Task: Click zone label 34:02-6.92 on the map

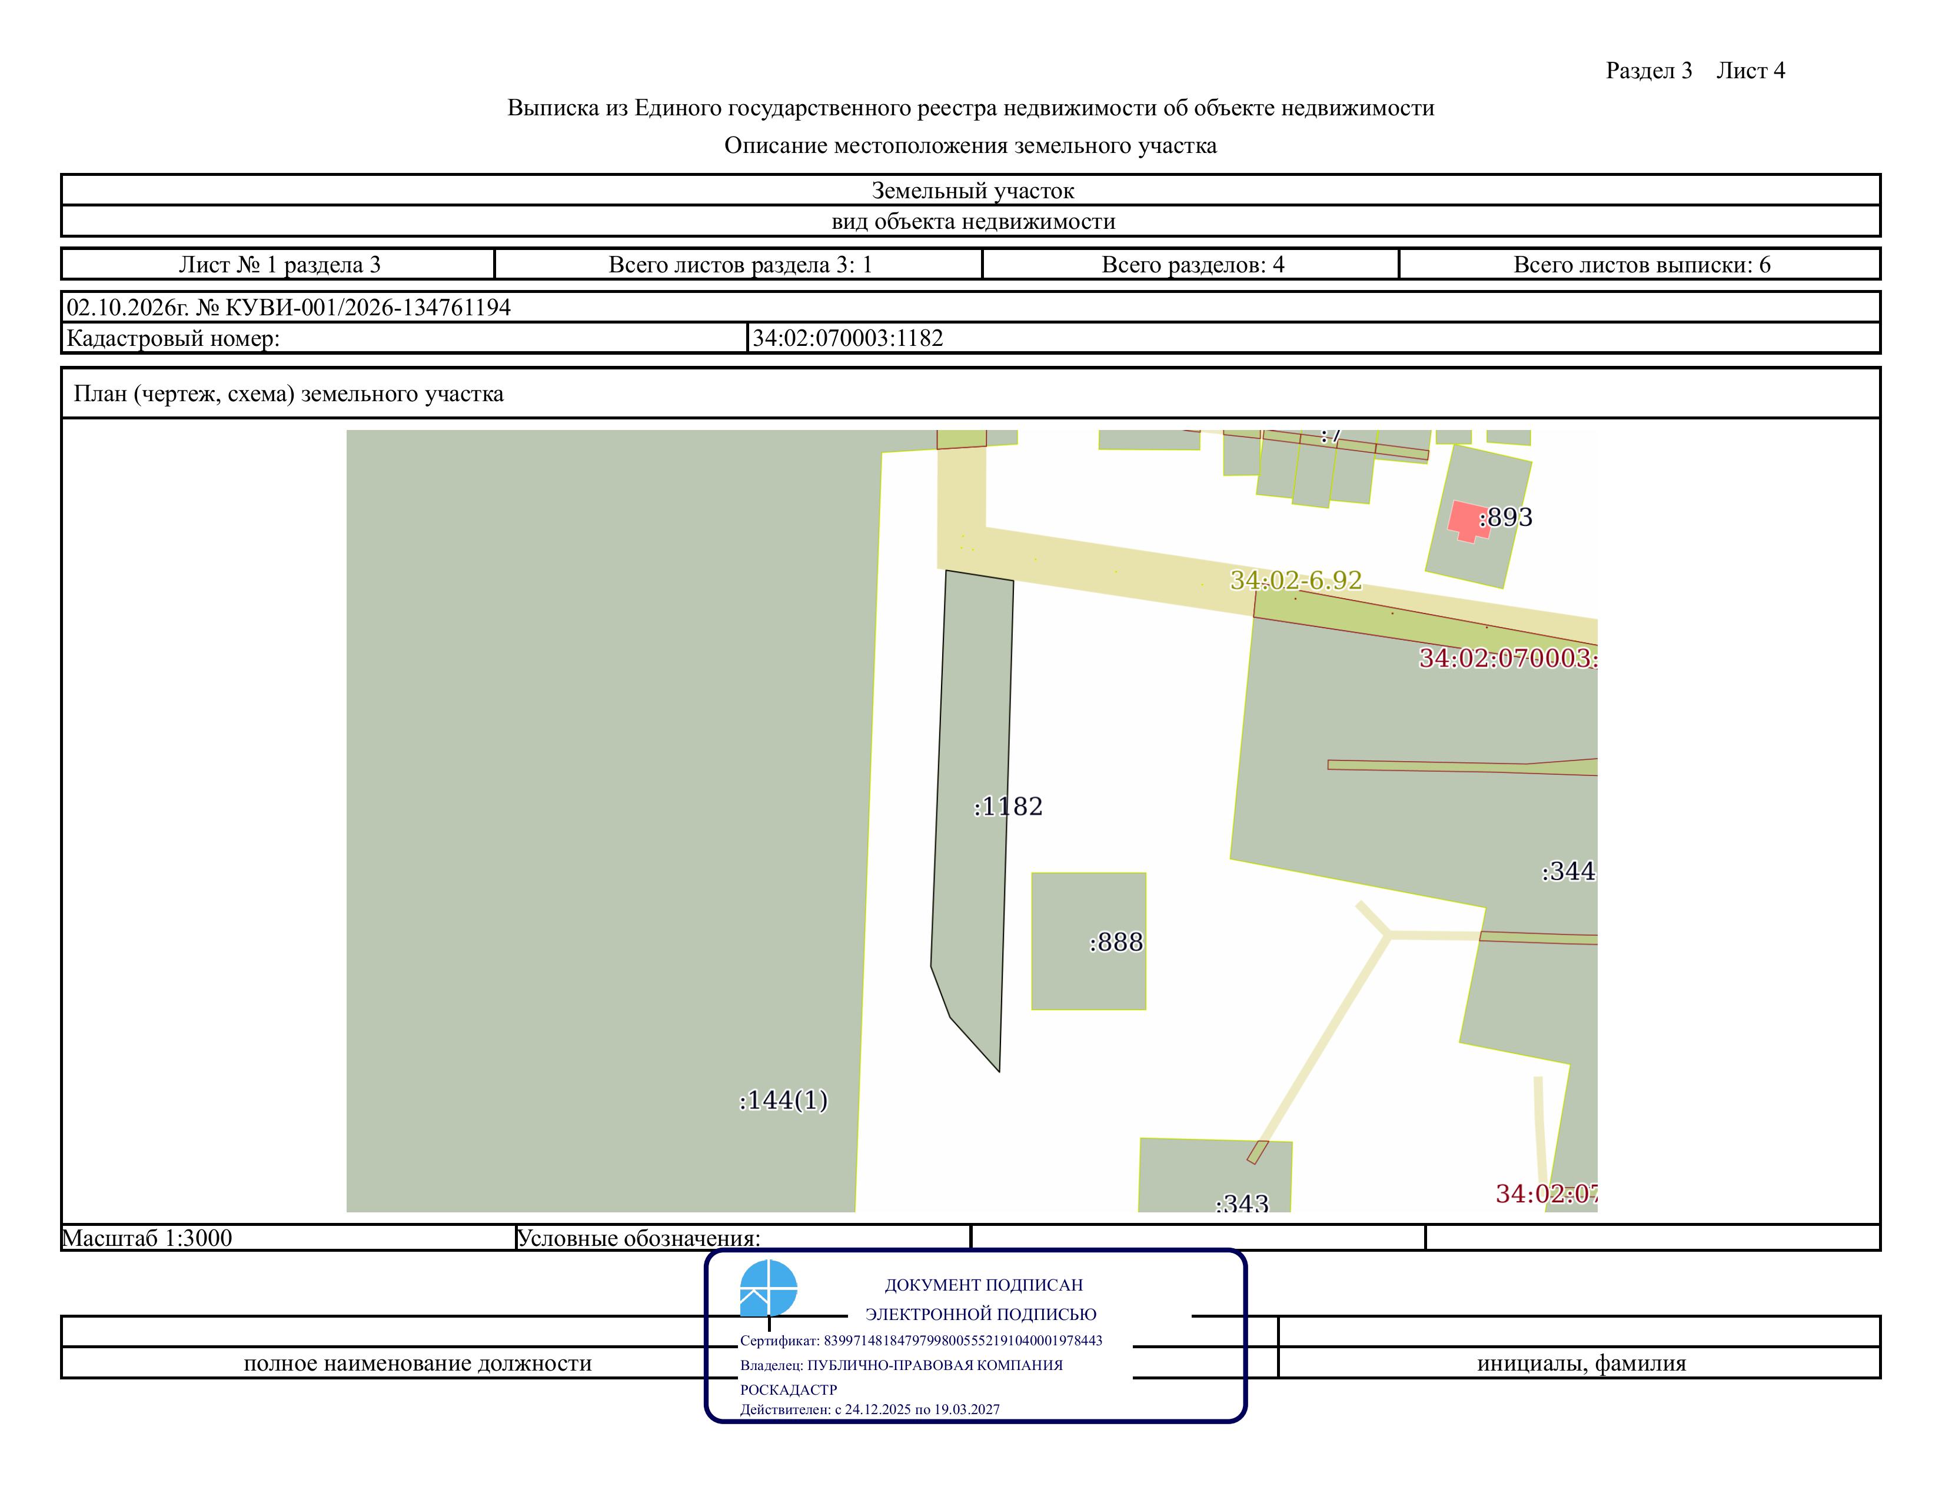Action: coord(1296,580)
